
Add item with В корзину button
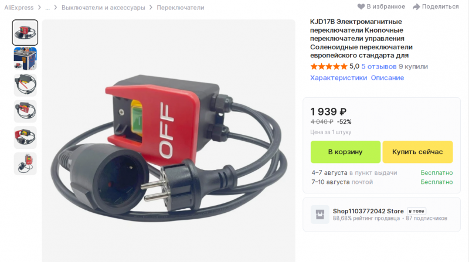tap(345, 152)
